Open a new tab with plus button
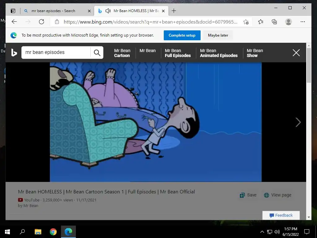This screenshot has width=317, height=238. click(x=174, y=11)
